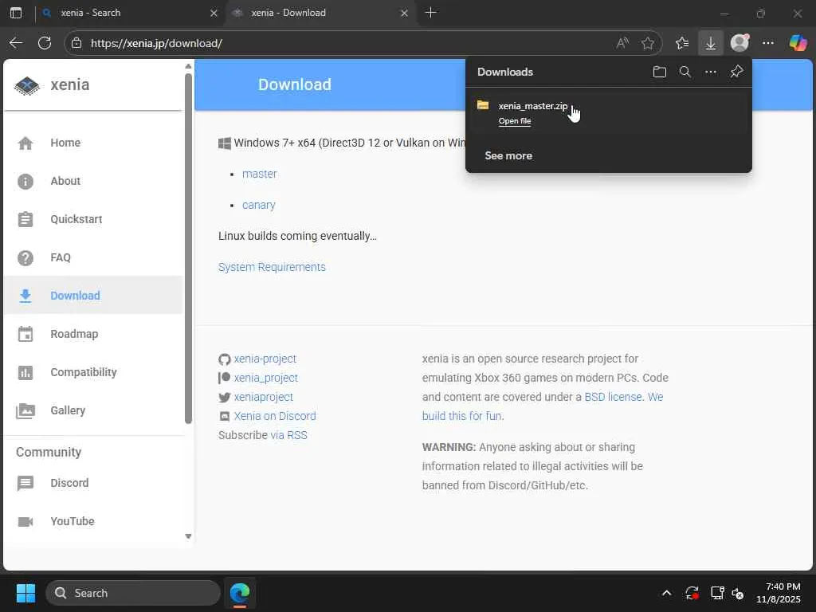Open the Roadmap sidebar item
The height and width of the screenshot is (612, 816).
click(x=93, y=334)
